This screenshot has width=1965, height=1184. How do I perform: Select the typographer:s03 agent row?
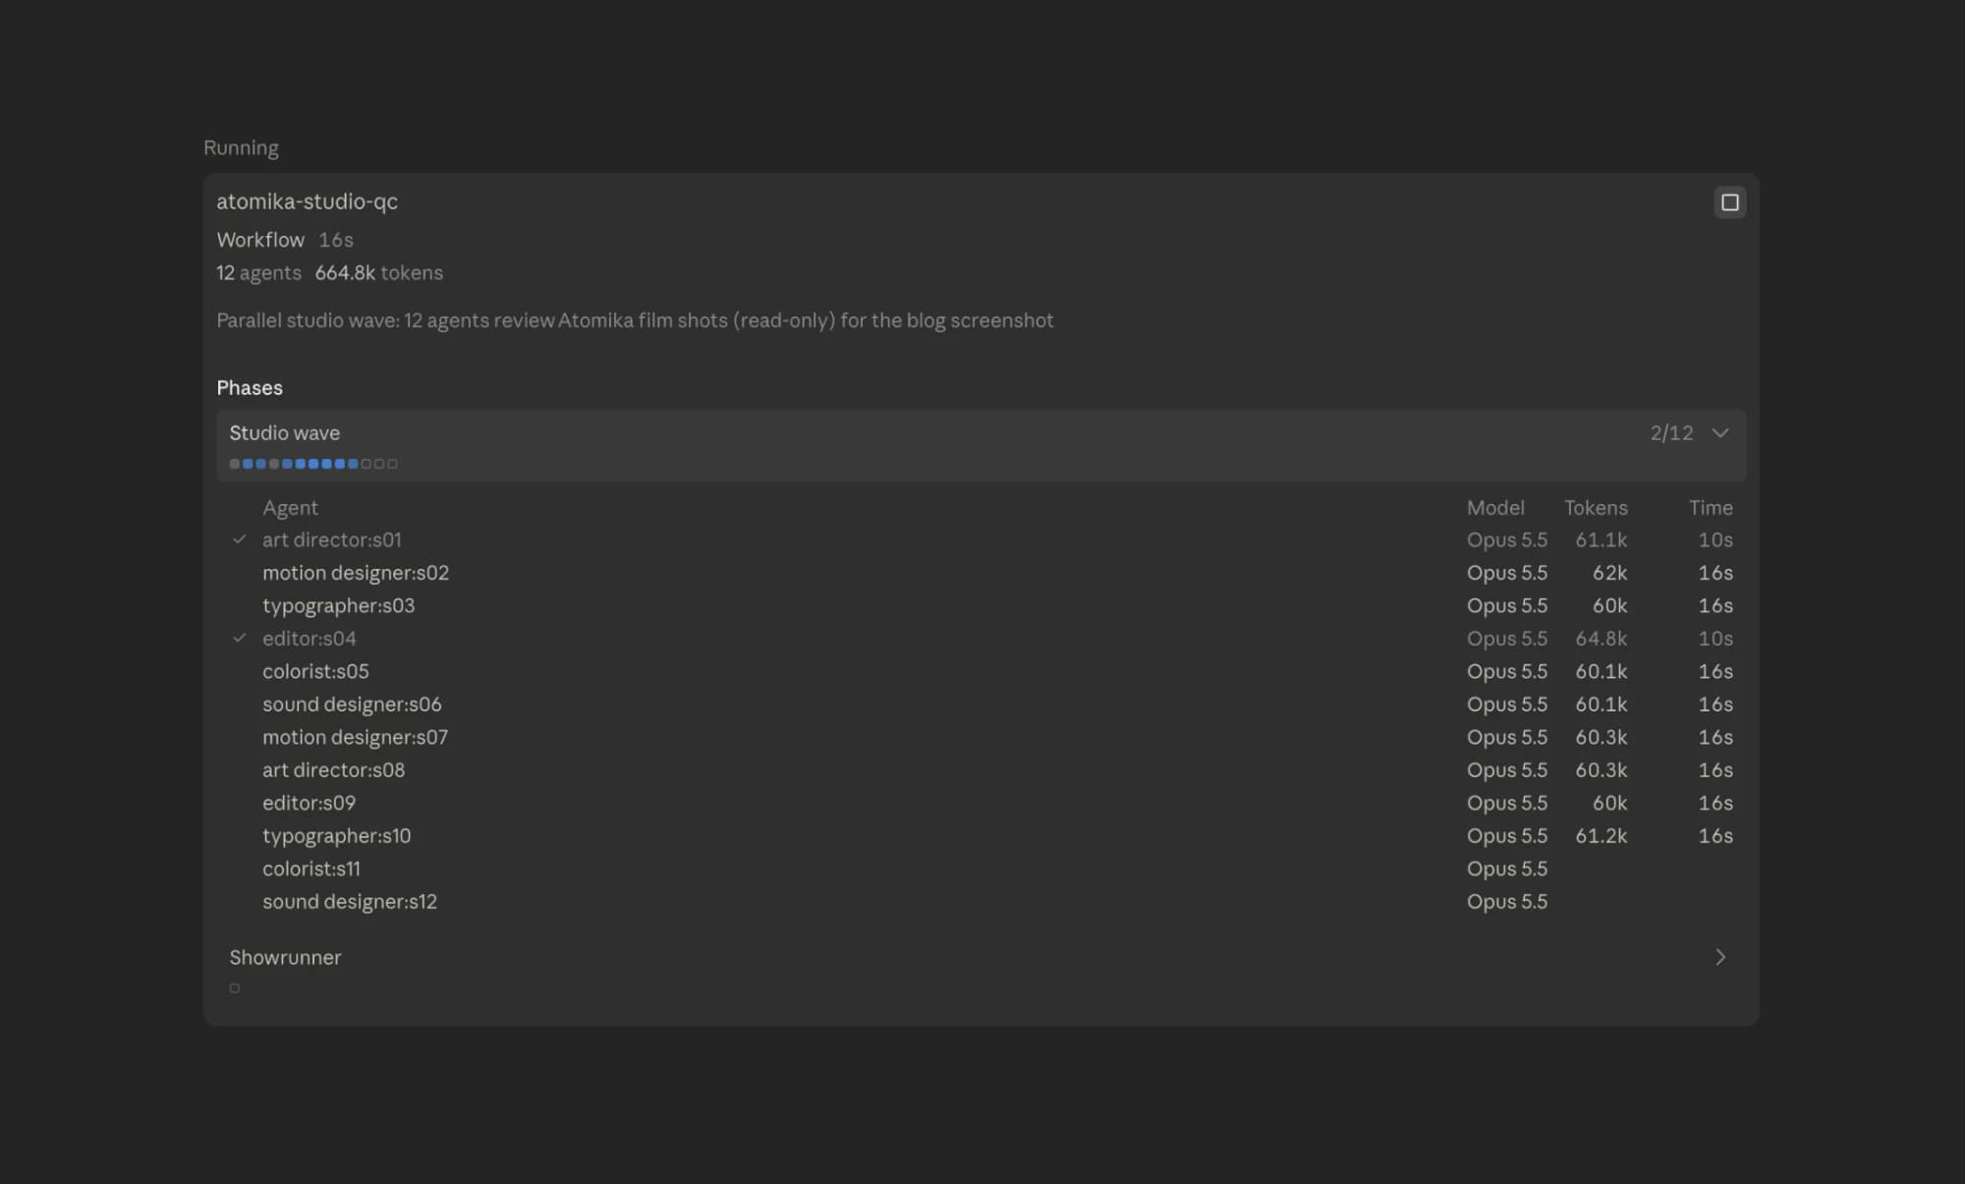pos(982,605)
